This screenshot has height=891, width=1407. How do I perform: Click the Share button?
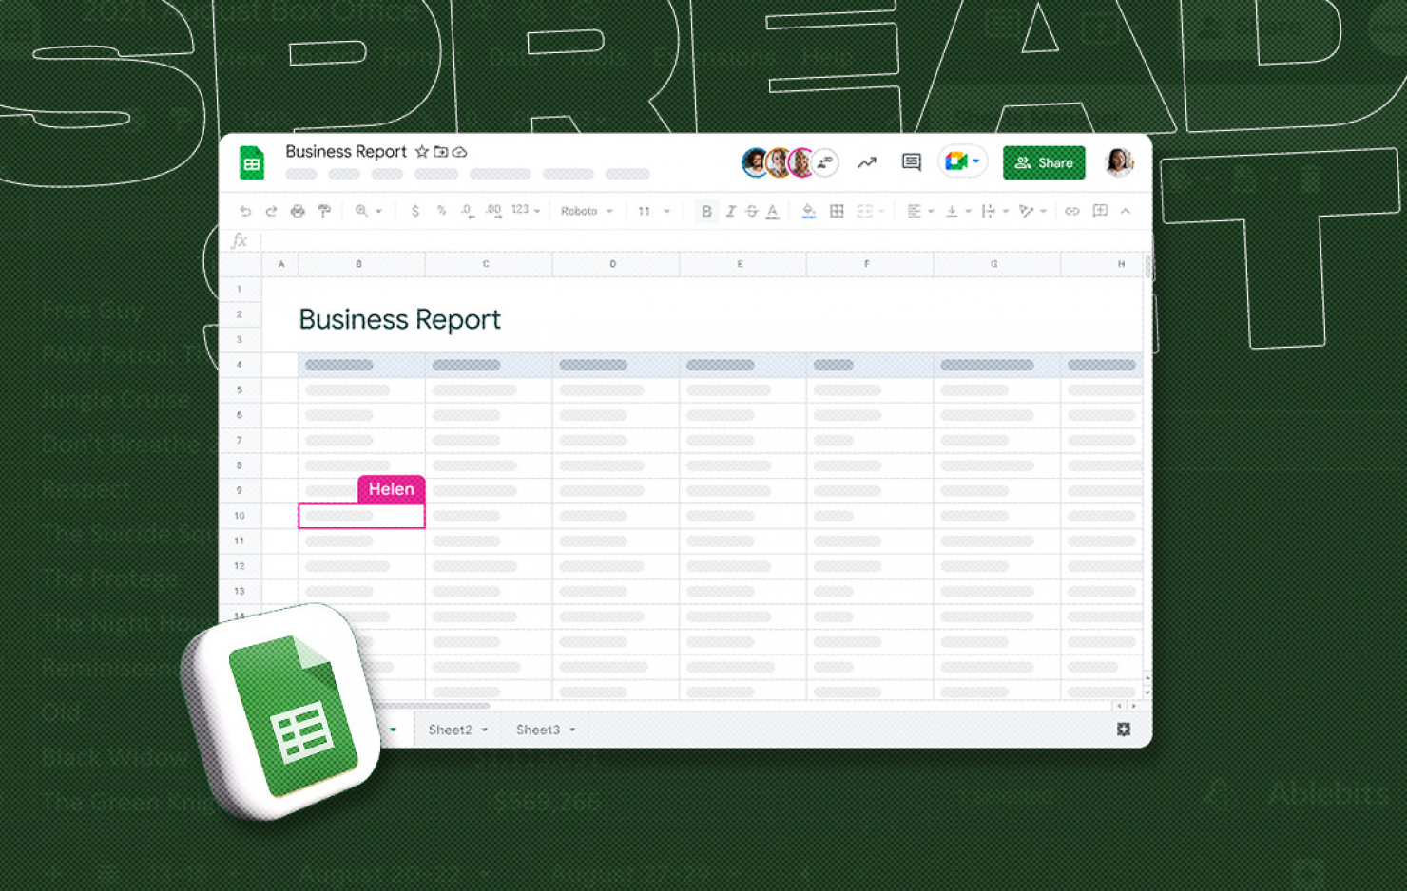click(x=1043, y=161)
